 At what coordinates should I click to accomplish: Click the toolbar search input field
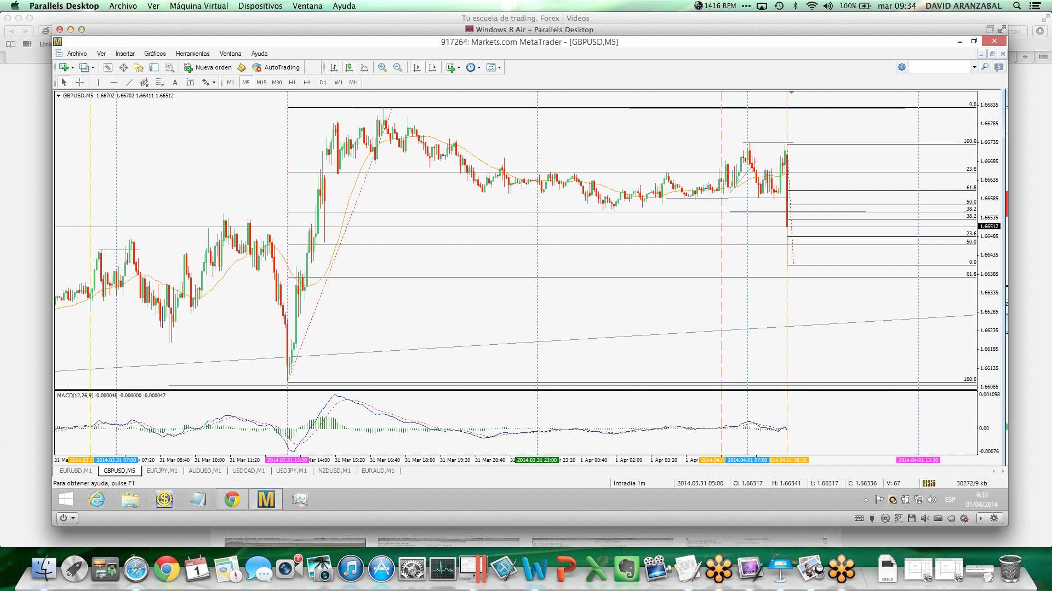pyautogui.click(x=940, y=67)
